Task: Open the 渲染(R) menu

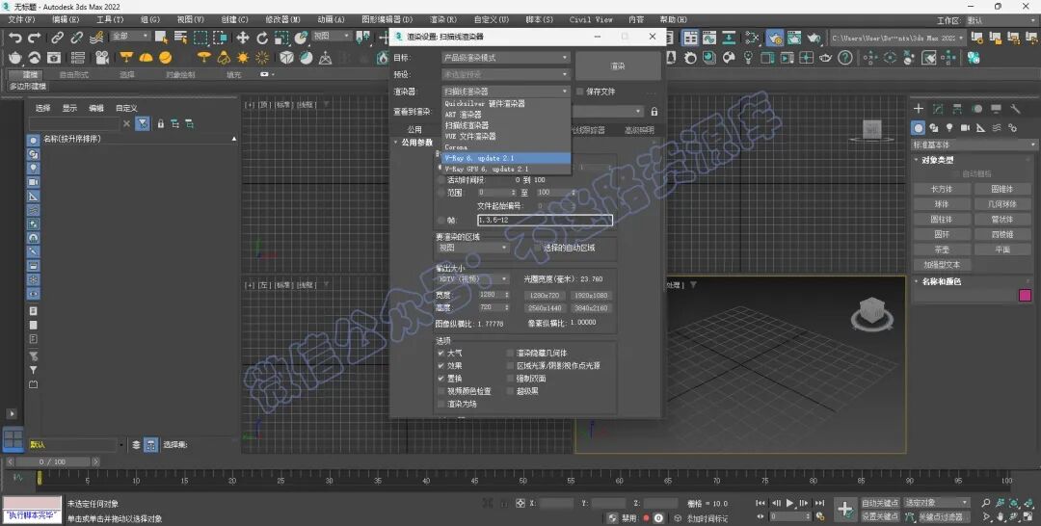Action: pyautogui.click(x=443, y=20)
